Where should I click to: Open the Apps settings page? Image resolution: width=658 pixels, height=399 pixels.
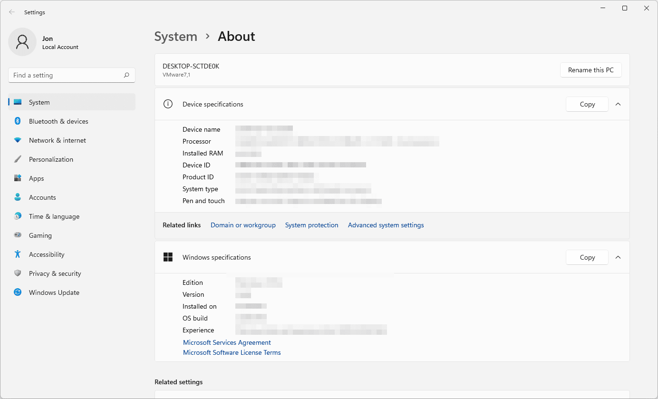pyautogui.click(x=72, y=178)
